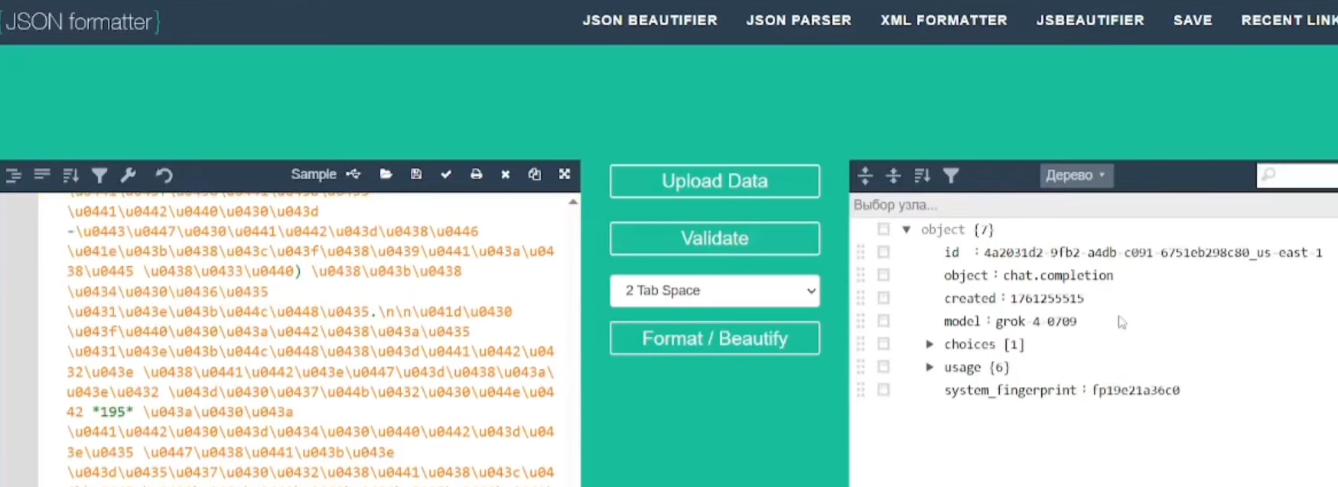The height and width of the screenshot is (487, 1338).
Task: Click the wrench repair icon in left editor
Action: (x=129, y=175)
